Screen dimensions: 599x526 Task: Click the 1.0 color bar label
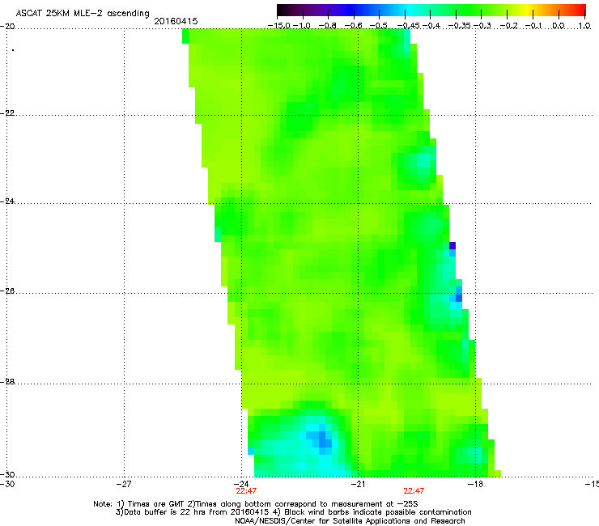584,26
